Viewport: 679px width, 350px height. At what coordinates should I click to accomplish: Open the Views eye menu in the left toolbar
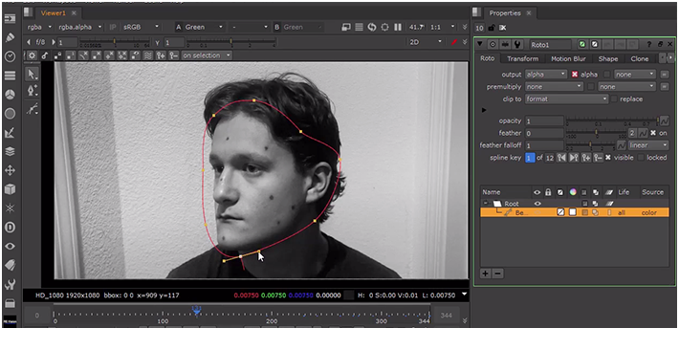point(10,246)
